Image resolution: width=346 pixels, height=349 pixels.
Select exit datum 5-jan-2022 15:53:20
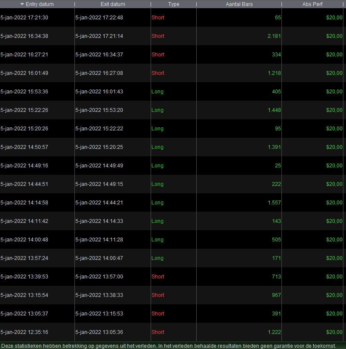point(99,110)
